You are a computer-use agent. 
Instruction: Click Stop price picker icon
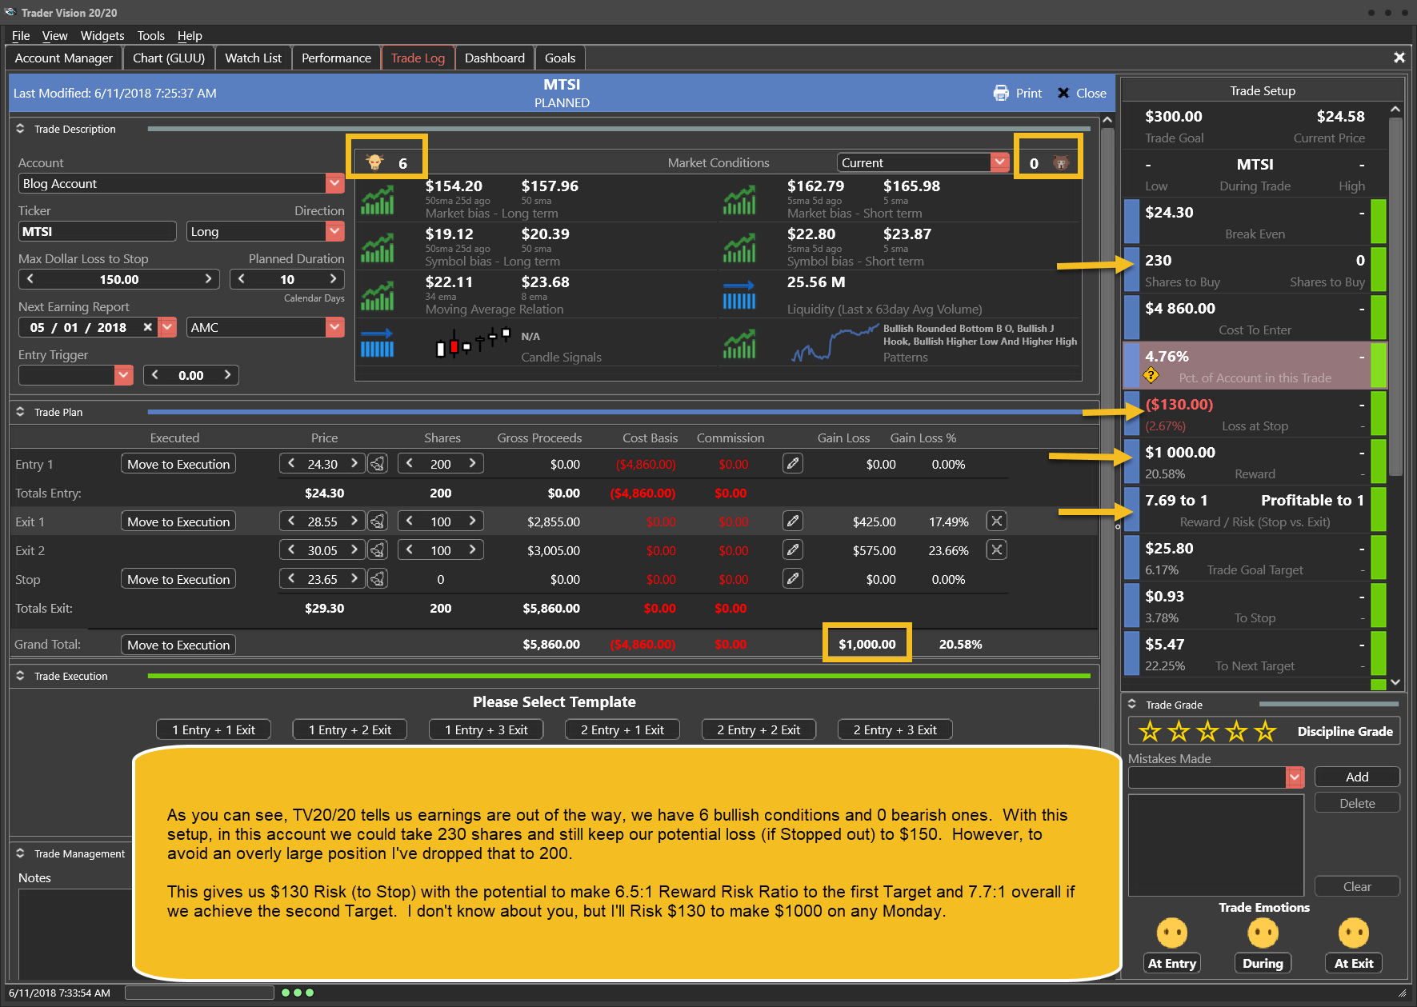pos(378,579)
